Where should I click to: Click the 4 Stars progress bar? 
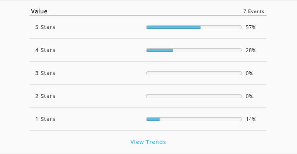click(x=194, y=50)
